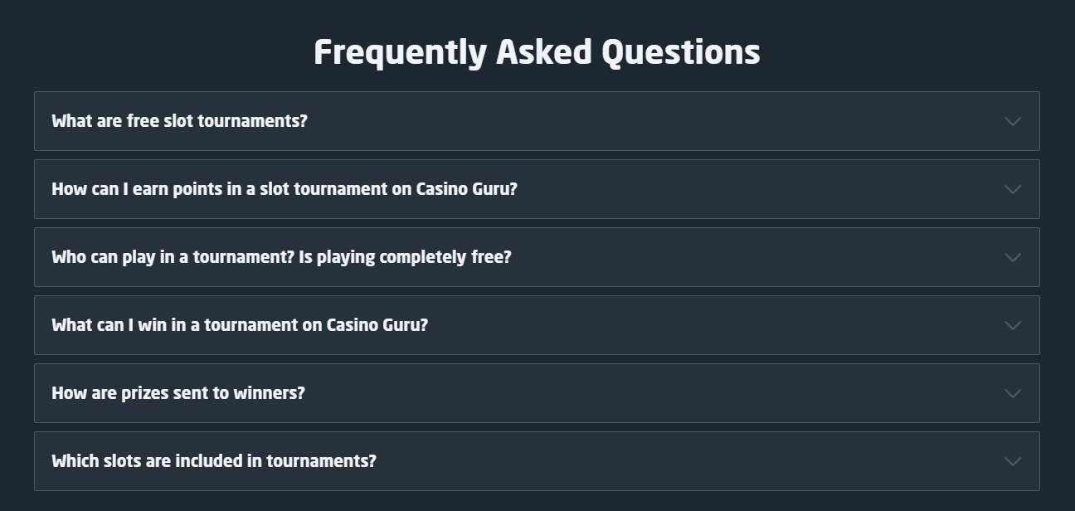
Task: Click the arrow icon for included slots question
Action: coord(1012,461)
